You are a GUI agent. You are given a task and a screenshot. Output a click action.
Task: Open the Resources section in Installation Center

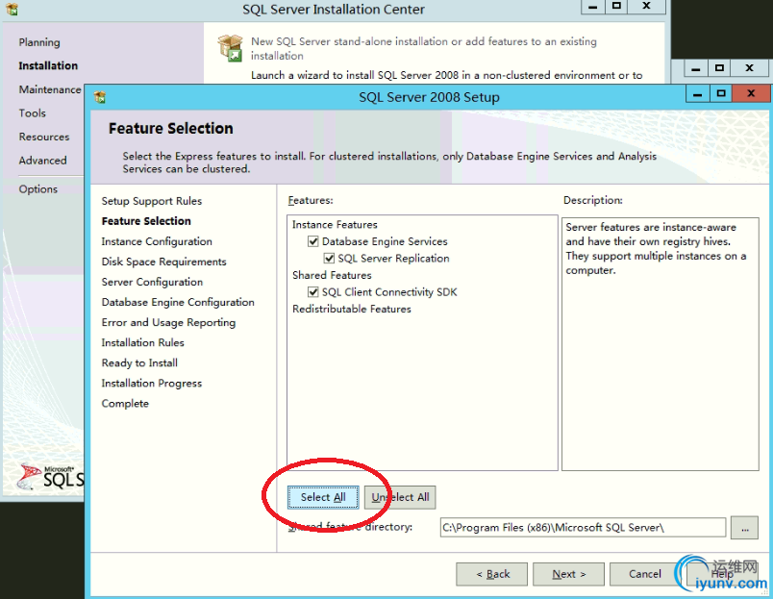coord(44,137)
